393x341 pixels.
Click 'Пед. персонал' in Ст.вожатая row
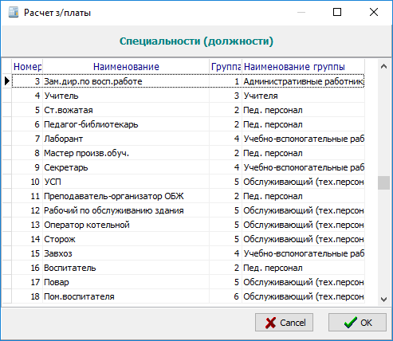tap(303, 110)
